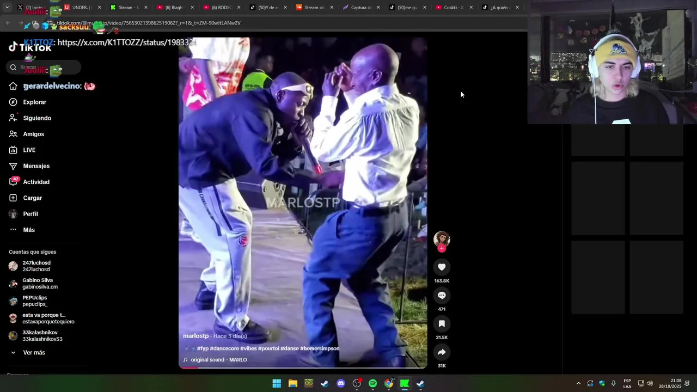This screenshot has height=392, width=697.
Task: Open Perfil page
Action: (30, 214)
